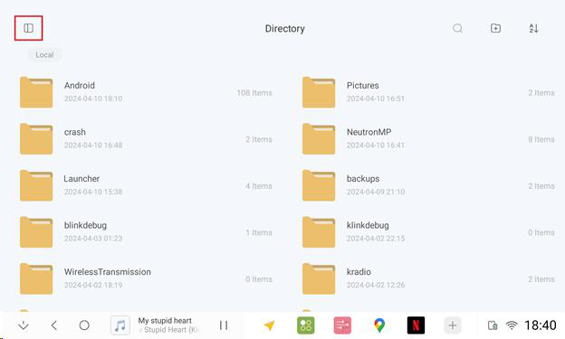
Task: Open the Wi-Fi status icon
Action: pos(512,325)
